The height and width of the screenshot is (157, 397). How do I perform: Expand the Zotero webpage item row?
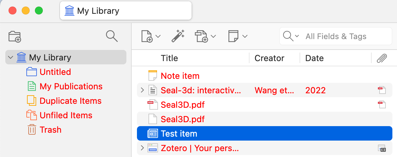pyautogui.click(x=142, y=148)
